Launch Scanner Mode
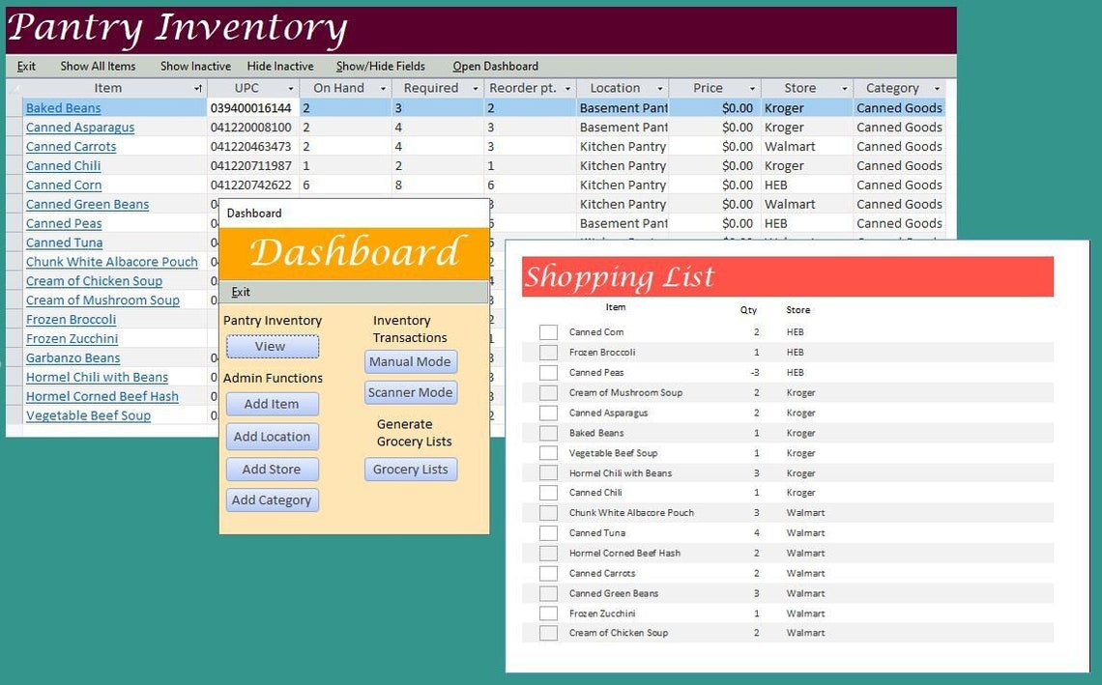 pyautogui.click(x=410, y=392)
